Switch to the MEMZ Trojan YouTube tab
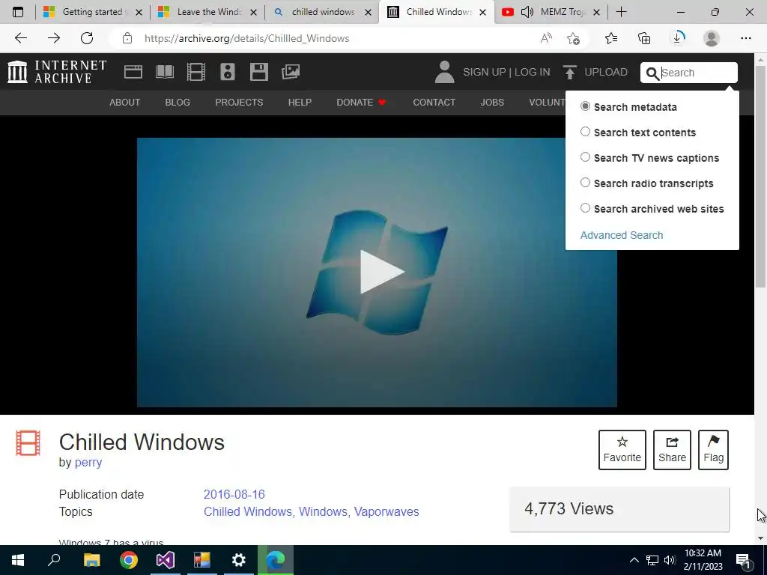767x575 pixels. pos(551,12)
